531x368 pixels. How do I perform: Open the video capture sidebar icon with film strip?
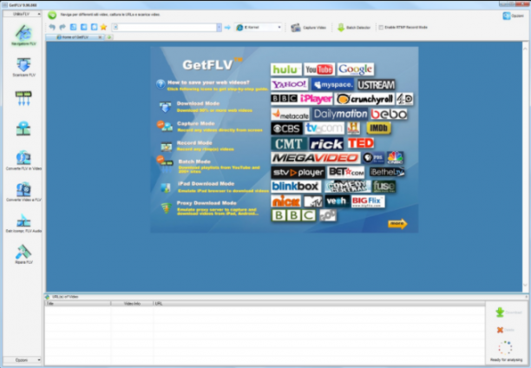click(x=23, y=128)
